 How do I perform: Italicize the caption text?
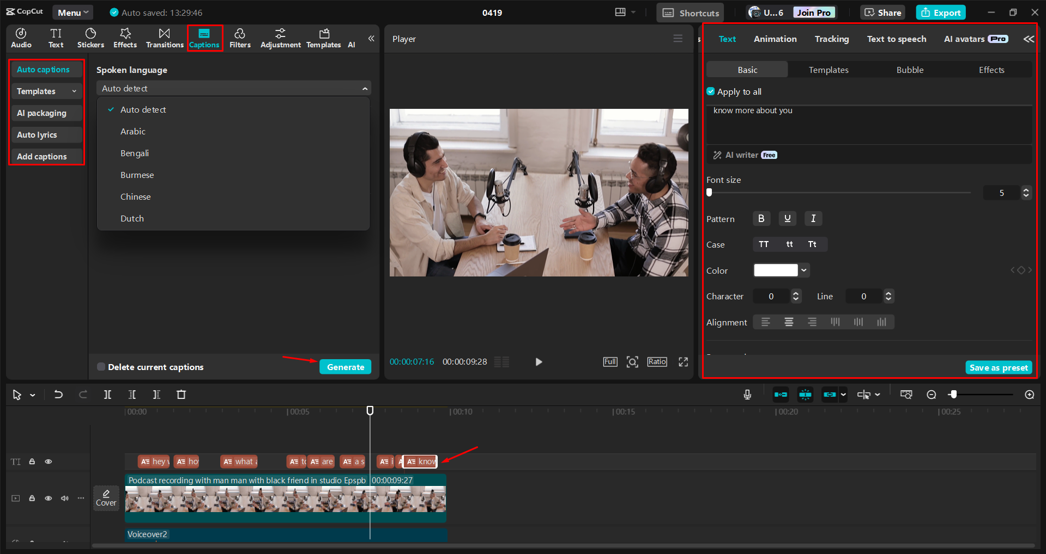813,218
